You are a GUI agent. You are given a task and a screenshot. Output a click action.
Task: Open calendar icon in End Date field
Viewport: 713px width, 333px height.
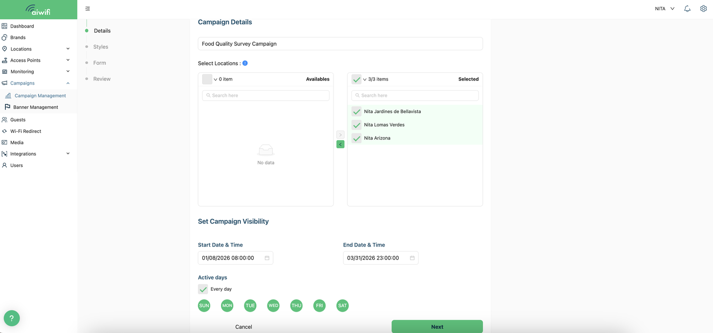click(x=412, y=258)
